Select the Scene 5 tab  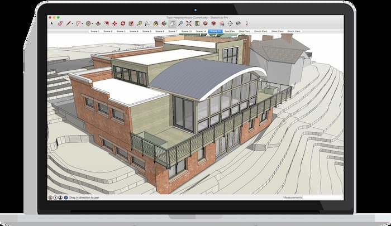tap(146, 31)
